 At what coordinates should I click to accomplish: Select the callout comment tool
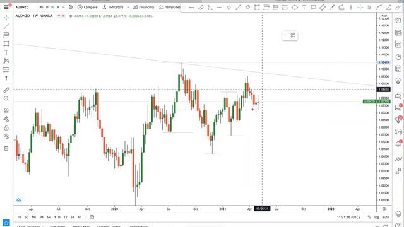313,8
